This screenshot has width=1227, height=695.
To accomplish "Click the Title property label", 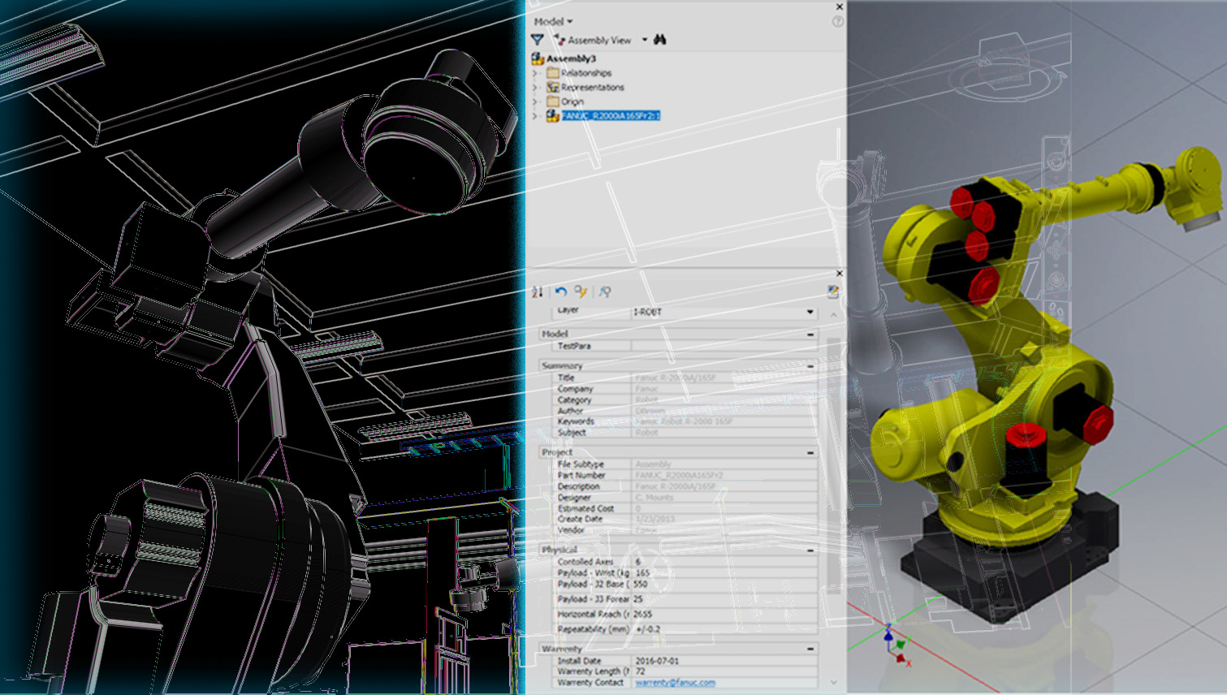I will coord(566,378).
